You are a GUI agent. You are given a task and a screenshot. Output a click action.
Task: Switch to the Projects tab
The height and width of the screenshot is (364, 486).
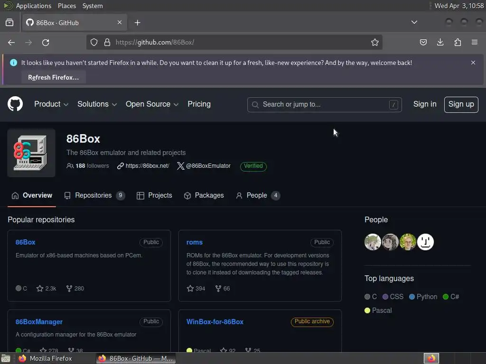coord(154,196)
